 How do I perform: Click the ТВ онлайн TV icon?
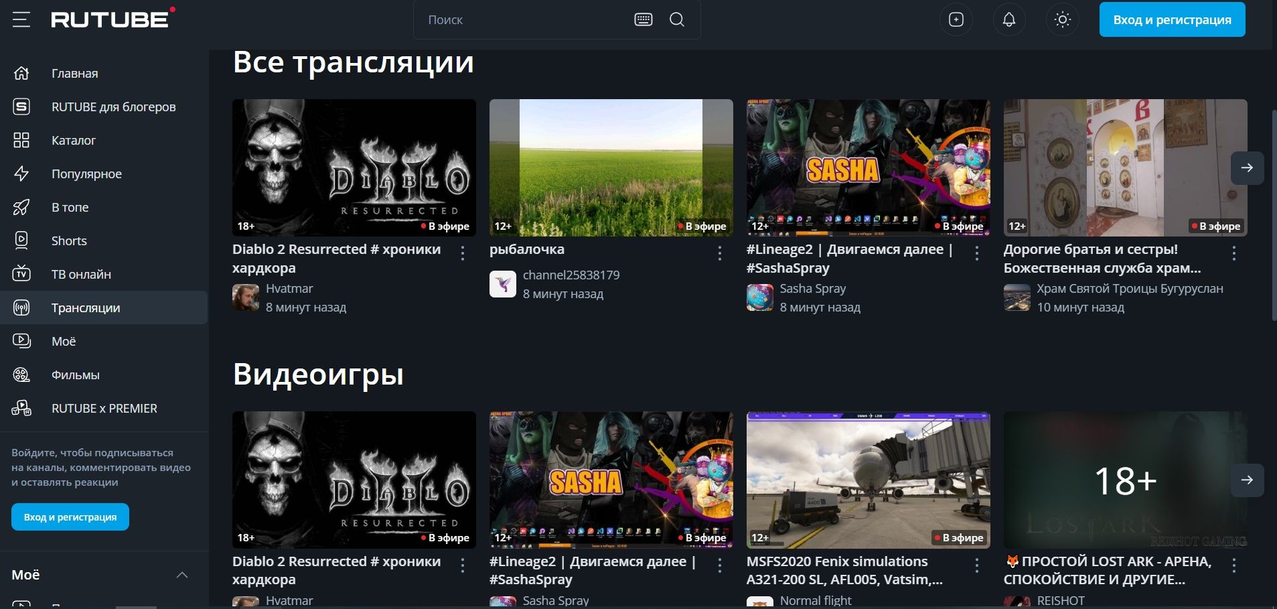point(21,273)
